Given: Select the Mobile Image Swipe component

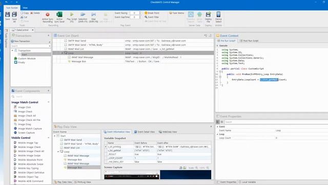Looking at the screenshot, I should point(29,156).
